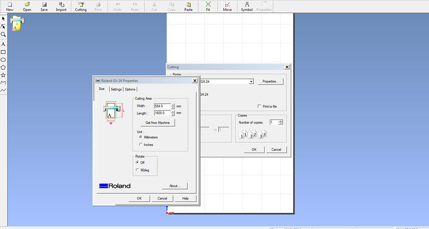Set Rotate to 90deg
429x229 pixels.
(x=137, y=170)
